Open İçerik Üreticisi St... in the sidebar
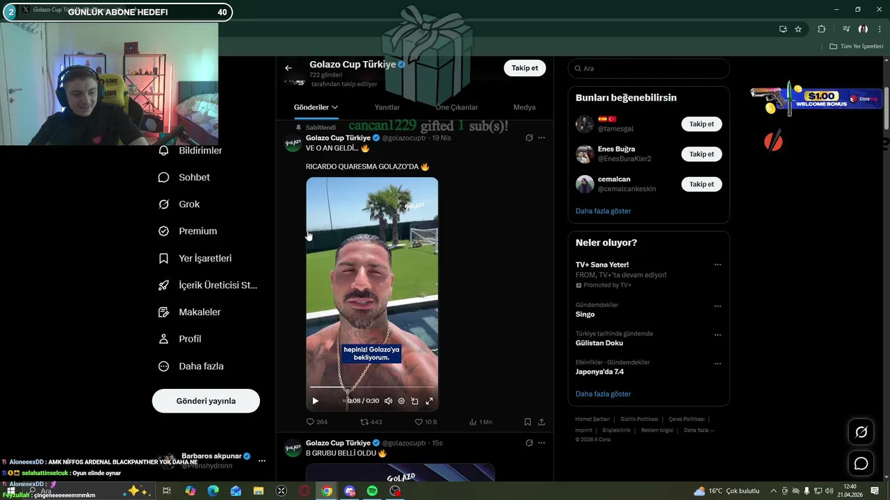The height and width of the screenshot is (500, 890). click(208, 285)
